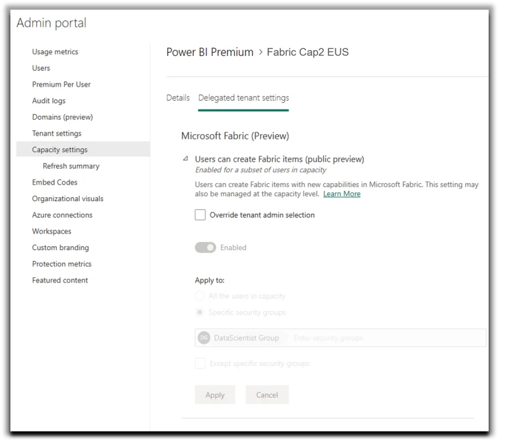Click 'Enabled for a subset of users in capacity'
Image resolution: width=509 pixels, height=441 pixels.
pos(261,170)
